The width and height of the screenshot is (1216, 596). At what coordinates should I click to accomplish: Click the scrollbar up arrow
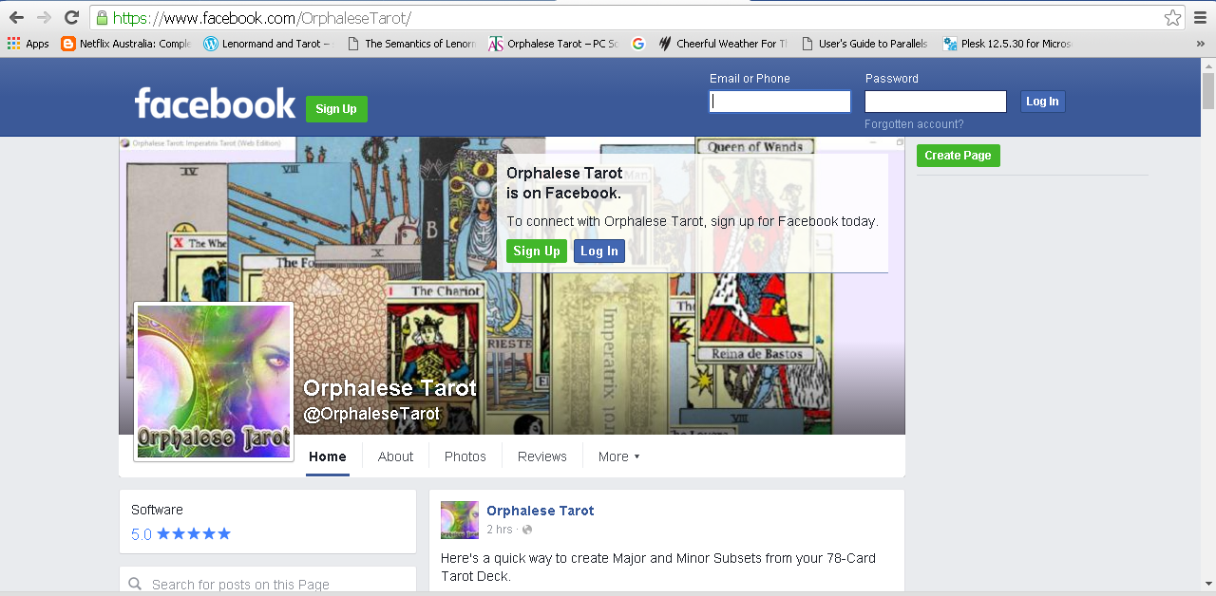[x=1208, y=65]
